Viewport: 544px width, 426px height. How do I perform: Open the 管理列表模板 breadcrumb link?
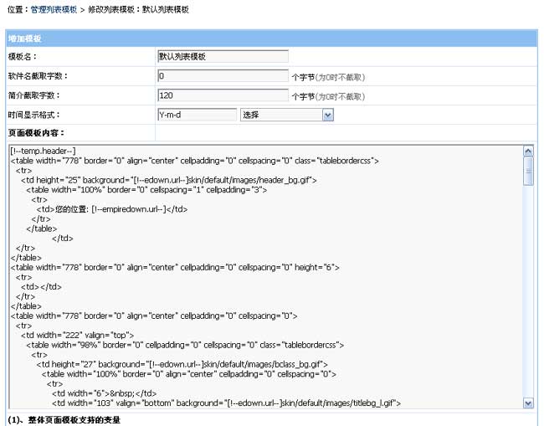pyautogui.click(x=53, y=9)
